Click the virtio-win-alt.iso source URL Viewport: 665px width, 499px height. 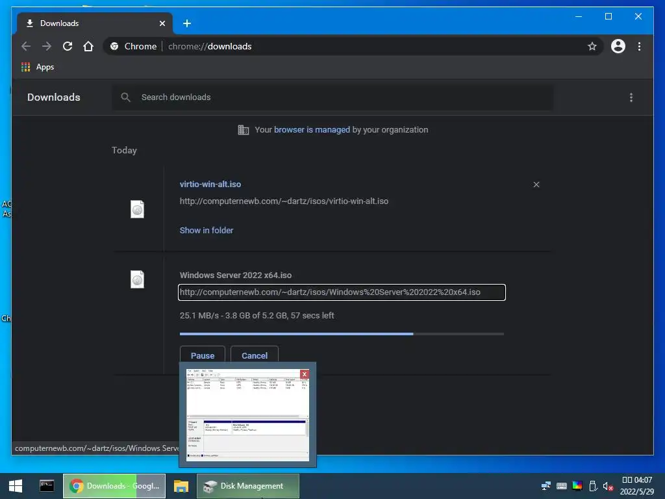point(284,201)
